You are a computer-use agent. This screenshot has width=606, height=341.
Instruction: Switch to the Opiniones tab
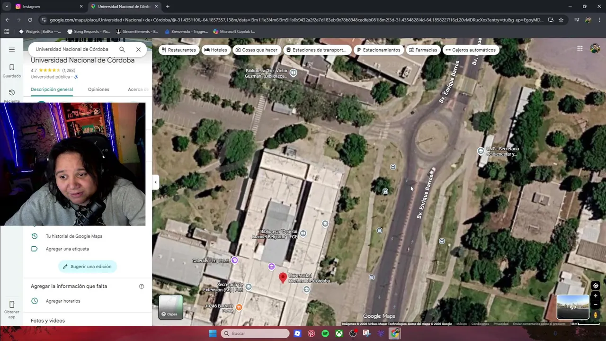tap(98, 90)
